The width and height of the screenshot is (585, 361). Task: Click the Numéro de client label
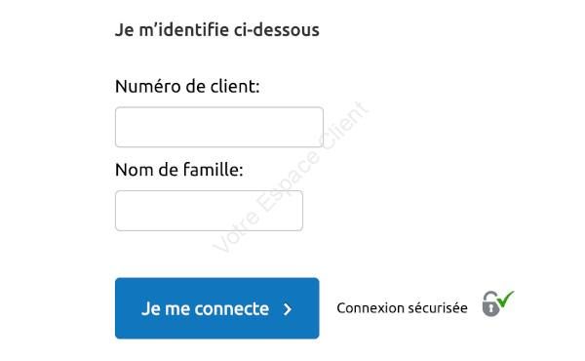tap(187, 87)
